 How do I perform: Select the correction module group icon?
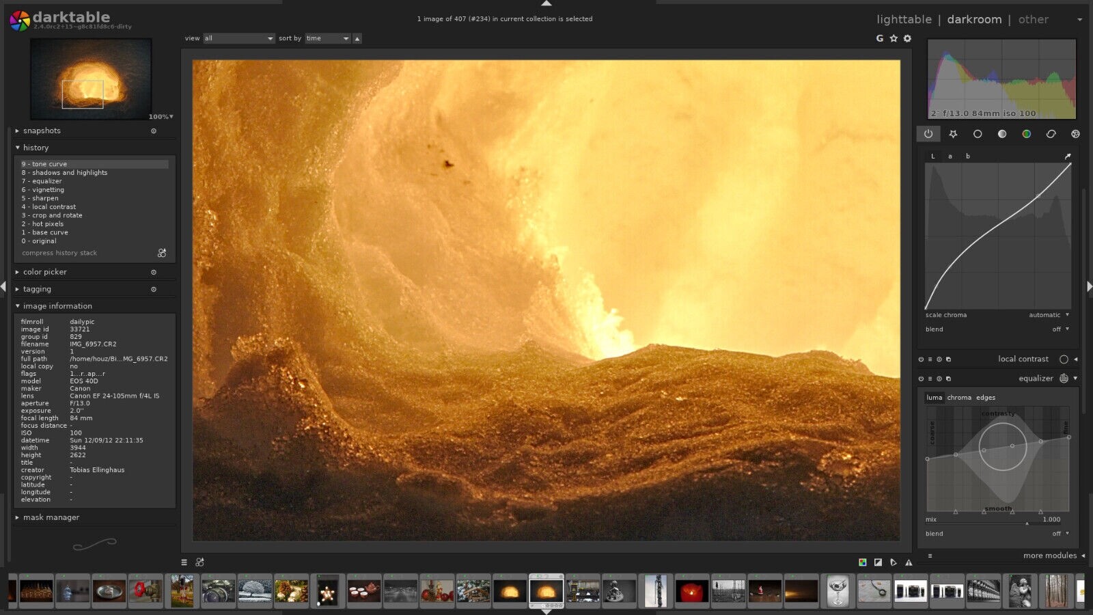coord(1051,134)
